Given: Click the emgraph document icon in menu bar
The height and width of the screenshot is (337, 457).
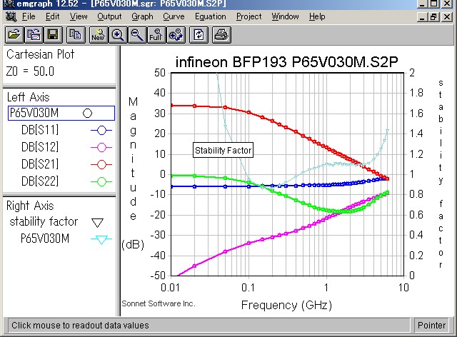Looking at the screenshot, I should (x=11, y=17).
